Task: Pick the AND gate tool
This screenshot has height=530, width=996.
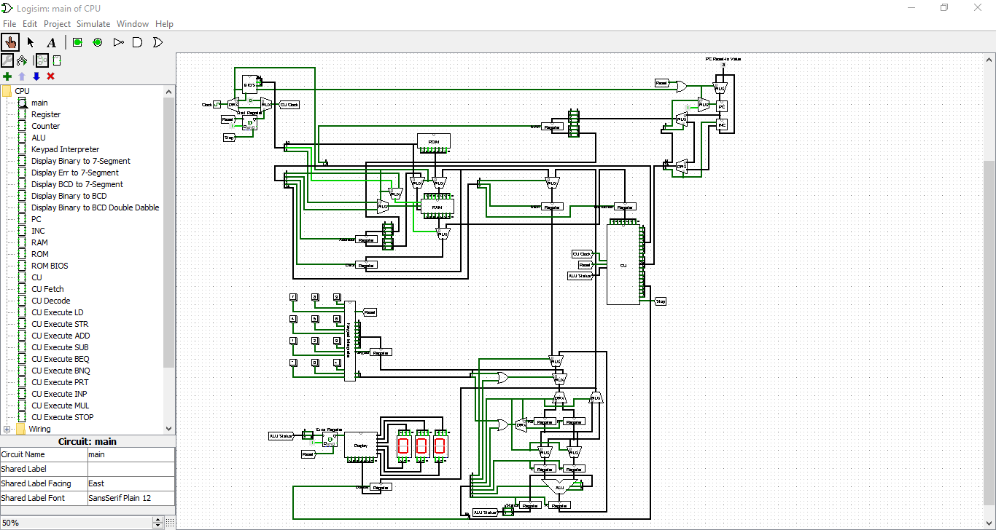Action: pyautogui.click(x=137, y=41)
